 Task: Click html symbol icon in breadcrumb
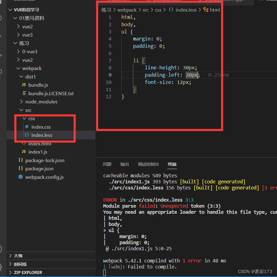tap(206, 9)
